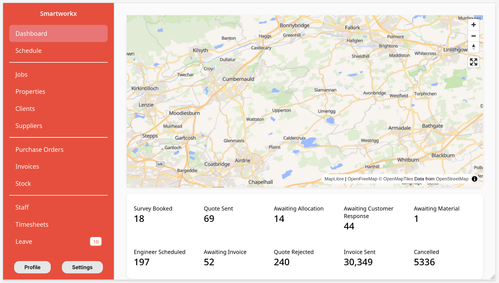Open the Dashboard menu item
Viewport: 499px width, 283px height.
coord(58,33)
